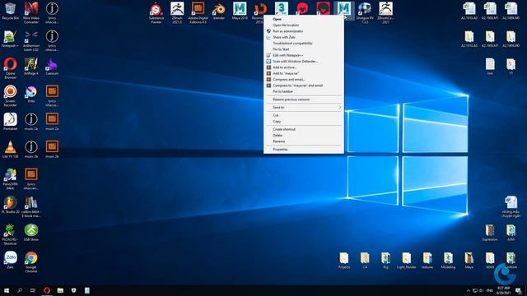Open the Windows Start menu

tap(7, 290)
